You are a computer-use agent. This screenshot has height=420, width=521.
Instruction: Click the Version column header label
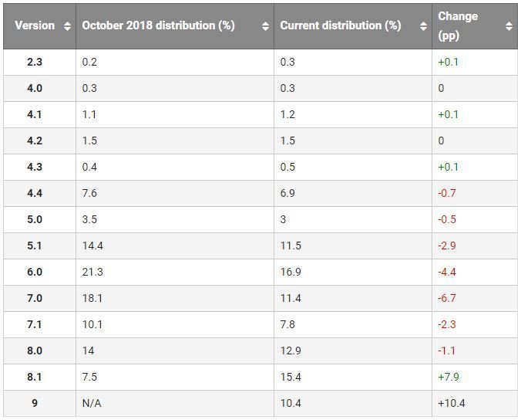(35, 25)
